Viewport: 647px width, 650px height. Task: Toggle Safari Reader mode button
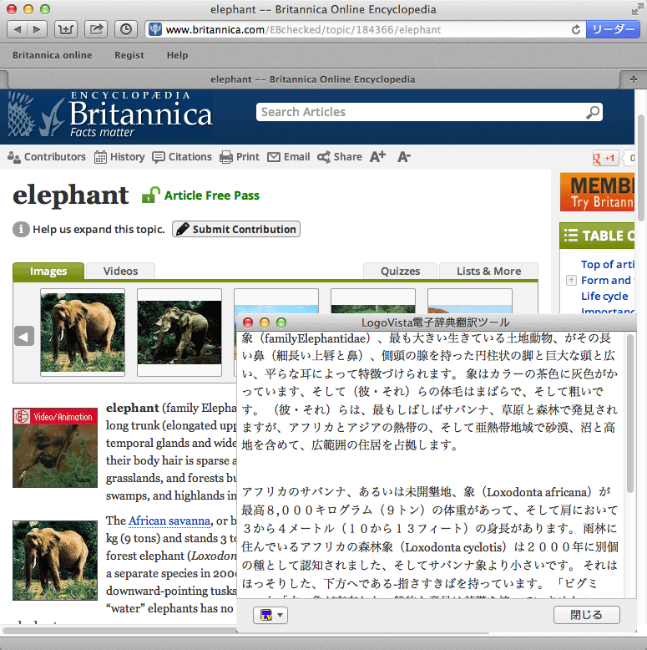[614, 29]
